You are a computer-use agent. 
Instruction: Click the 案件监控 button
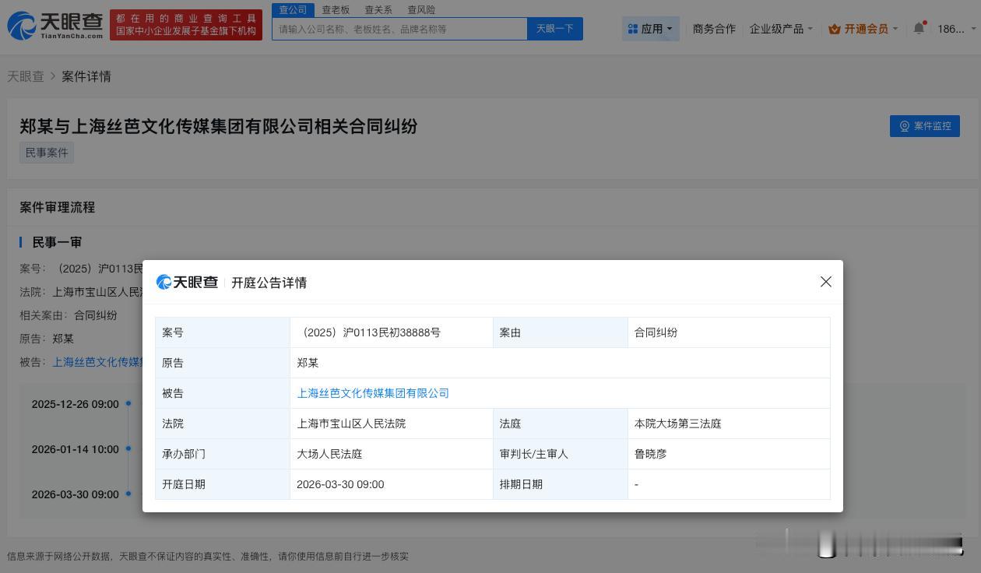click(x=924, y=125)
